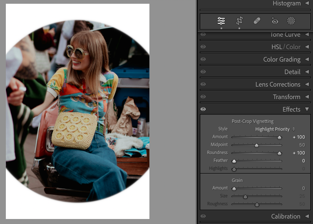Click the Midpoint value 50
The height and width of the screenshot is (224, 313).
coord(302,145)
